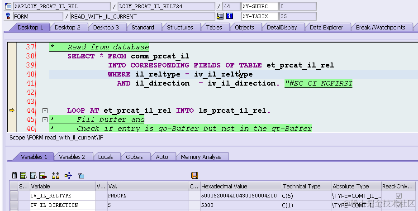
Task: Open the Standard tab
Action: coord(143,27)
